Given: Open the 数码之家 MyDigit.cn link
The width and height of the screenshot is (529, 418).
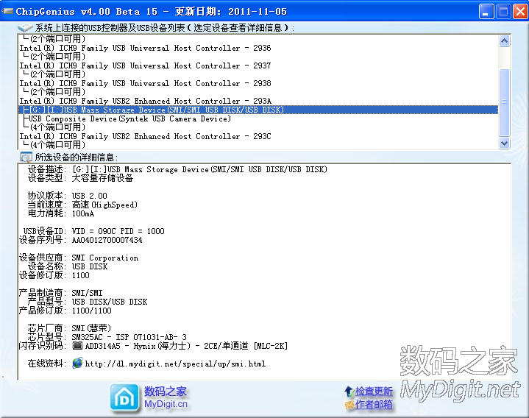Looking at the screenshot, I should point(166,397).
